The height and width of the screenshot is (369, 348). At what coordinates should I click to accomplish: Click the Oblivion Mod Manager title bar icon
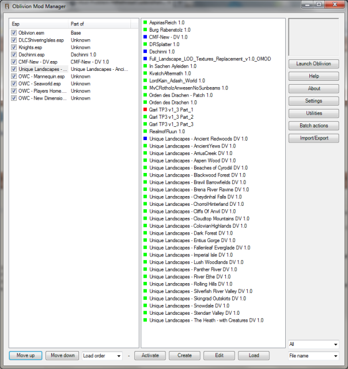tap(7, 6)
